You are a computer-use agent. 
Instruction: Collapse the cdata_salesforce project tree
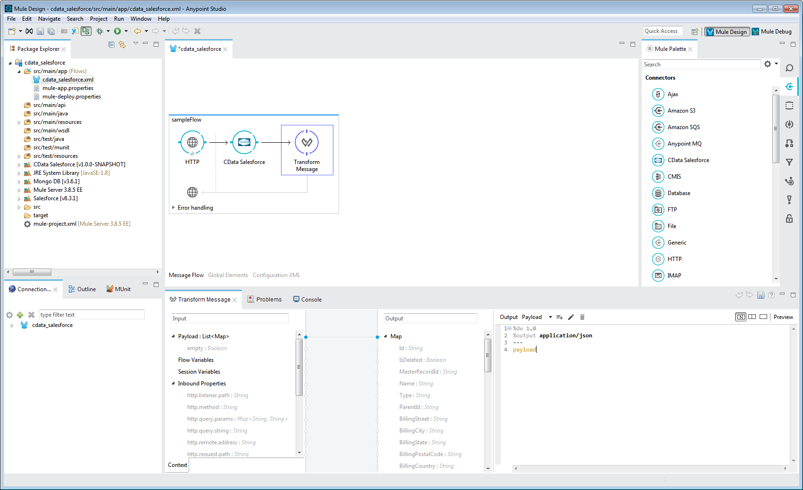tap(10, 63)
